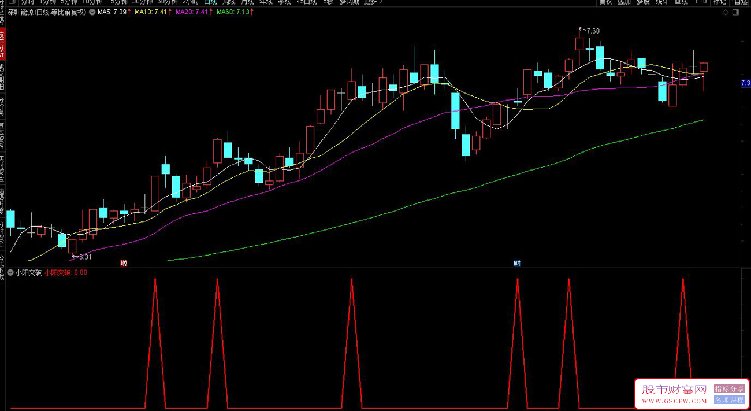Select the 45日线 period tab
The width and height of the screenshot is (751, 411).
(306, 2)
